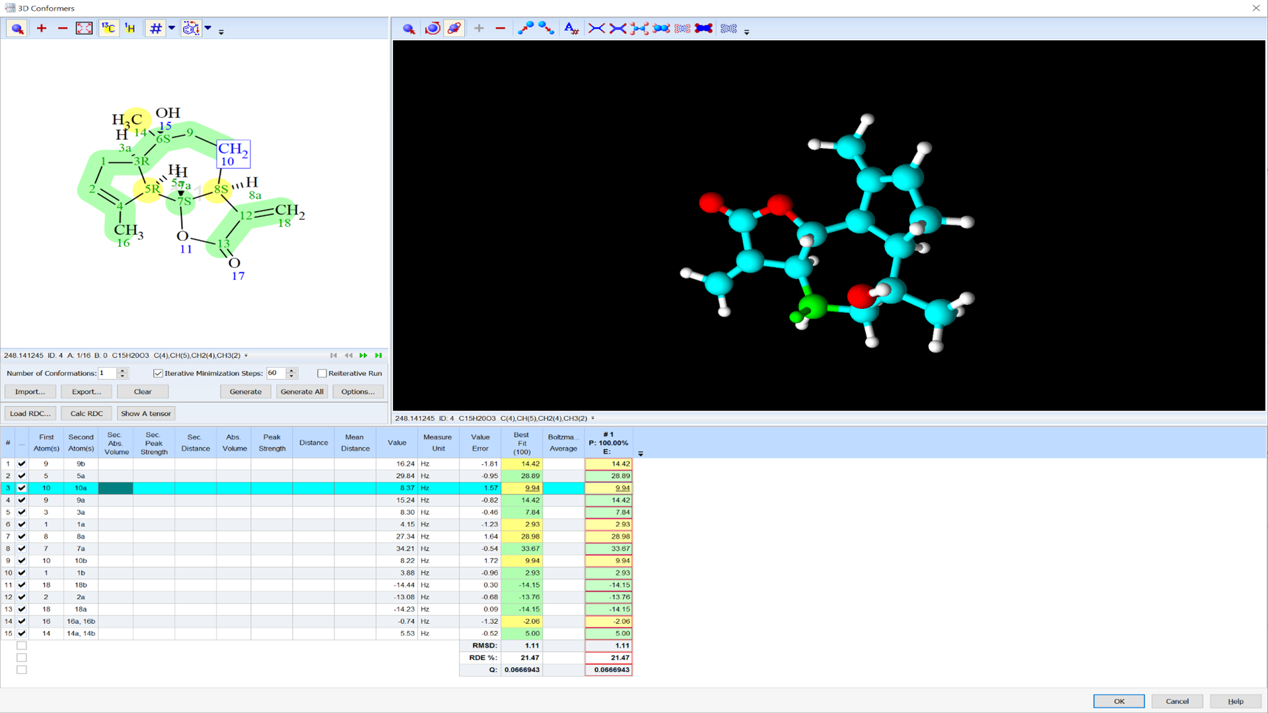Enable the Reiterative Run checkbox
The image size is (1268, 713).
322,374
